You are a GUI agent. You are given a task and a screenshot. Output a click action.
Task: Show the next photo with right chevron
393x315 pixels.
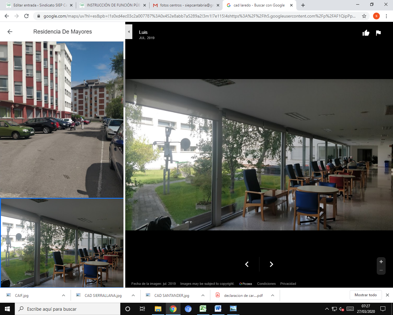(x=271, y=264)
